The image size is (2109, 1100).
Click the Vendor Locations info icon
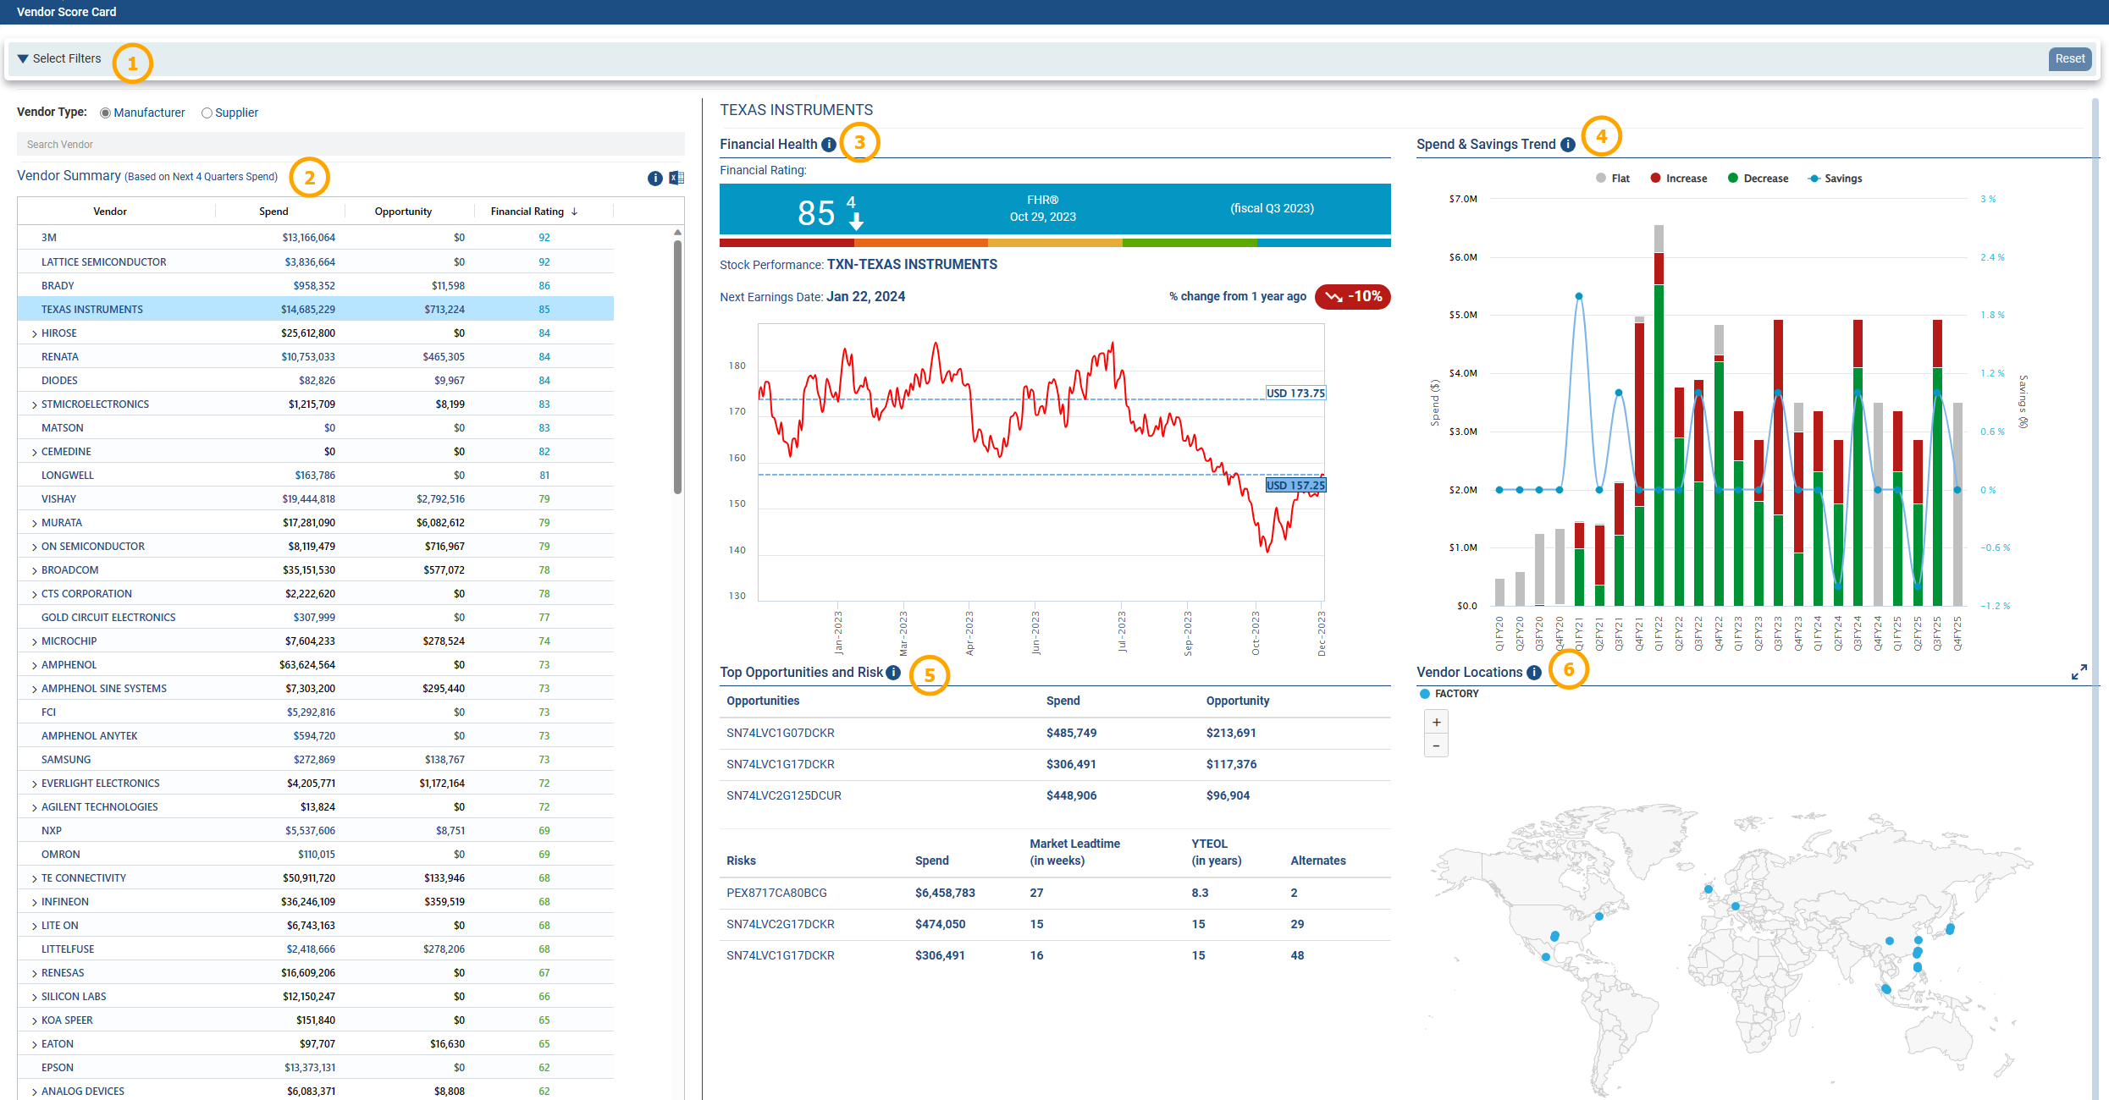point(1534,673)
